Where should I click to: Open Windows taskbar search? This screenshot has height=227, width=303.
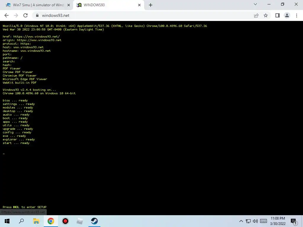21,221
